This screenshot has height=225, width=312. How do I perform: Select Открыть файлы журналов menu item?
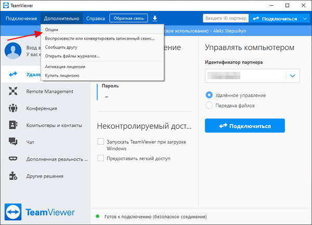pos(102,56)
